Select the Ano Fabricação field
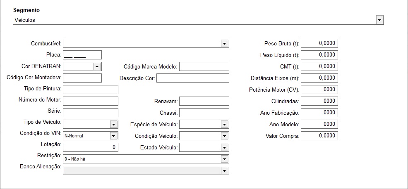The image size is (408, 189). point(319,113)
